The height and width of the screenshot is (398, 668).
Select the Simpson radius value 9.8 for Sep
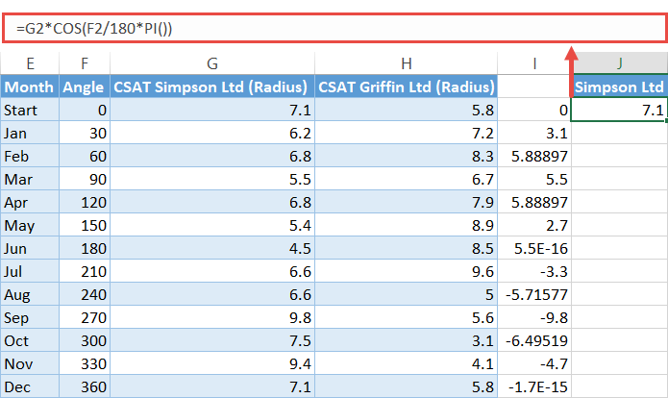click(x=211, y=317)
